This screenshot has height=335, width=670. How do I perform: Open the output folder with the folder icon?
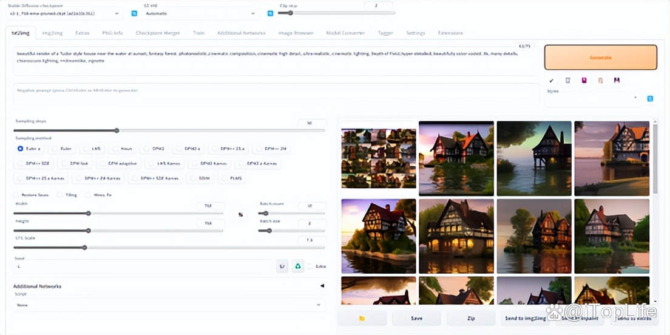(362, 317)
